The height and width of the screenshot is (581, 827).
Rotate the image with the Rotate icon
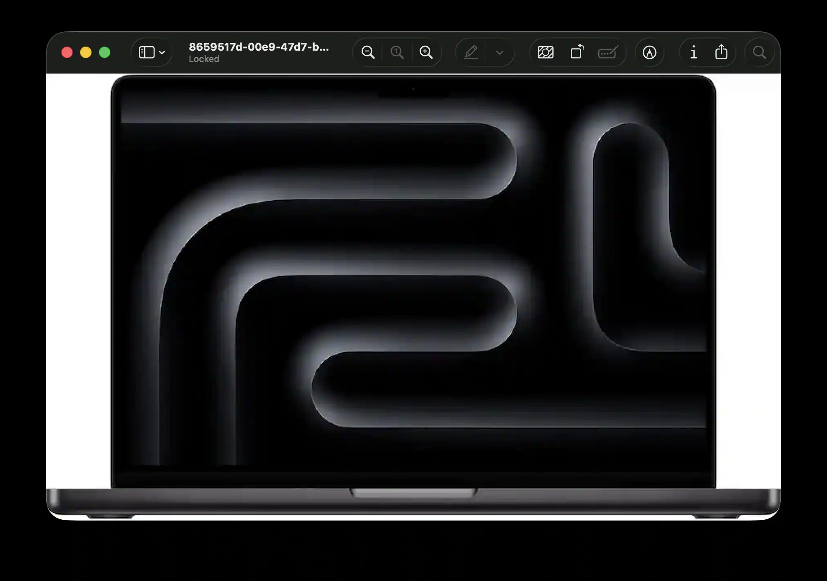coord(577,52)
